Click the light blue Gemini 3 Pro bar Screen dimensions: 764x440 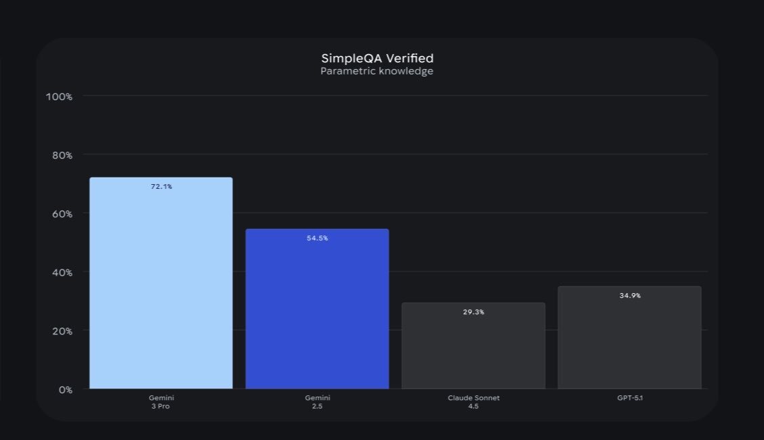click(x=161, y=284)
